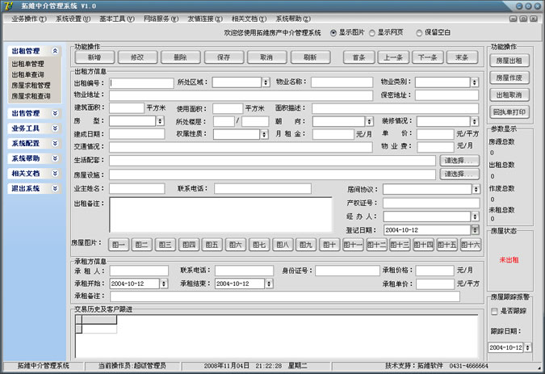Open the 承租开始 date dropdown
This screenshot has width=545, height=374.
coord(164,284)
